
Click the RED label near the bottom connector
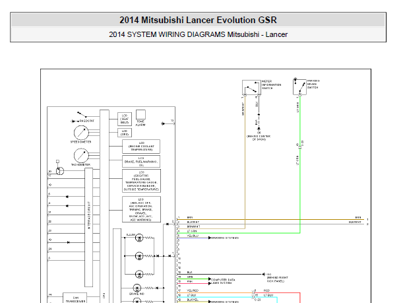point(266,290)
